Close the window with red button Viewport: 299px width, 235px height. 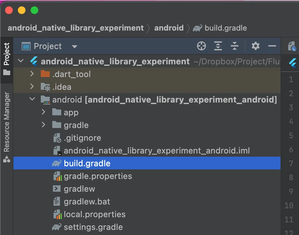pos(9,10)
